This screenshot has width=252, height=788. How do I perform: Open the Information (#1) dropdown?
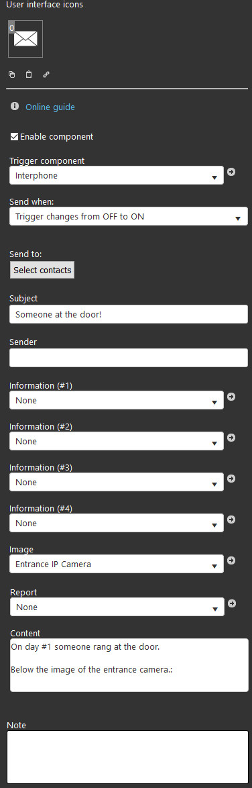(x=117, y=400)
